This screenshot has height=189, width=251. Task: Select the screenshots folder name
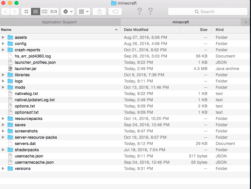pyautogui.click(x=26, y=131)
